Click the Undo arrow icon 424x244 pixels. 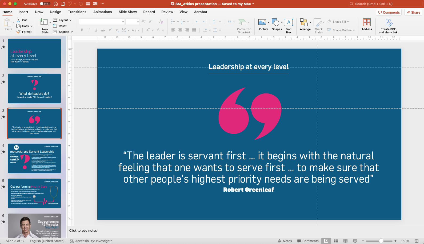click(70, 4)
